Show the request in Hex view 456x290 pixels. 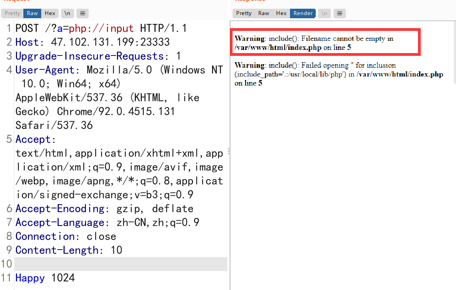coord(50,13)
